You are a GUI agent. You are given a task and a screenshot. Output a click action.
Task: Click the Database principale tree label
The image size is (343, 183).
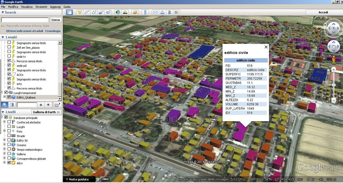pos(26,118)
